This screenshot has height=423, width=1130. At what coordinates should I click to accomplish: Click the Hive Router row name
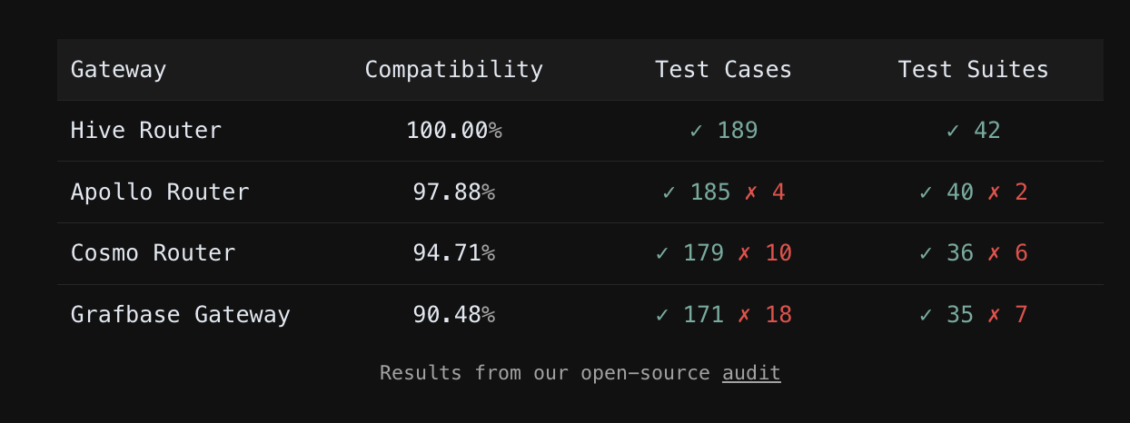(146, 131)
